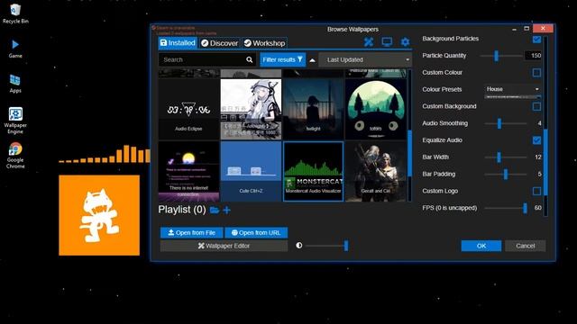
Task: Select the anime girl white hair wallpaper
Action: pos(251,109)
